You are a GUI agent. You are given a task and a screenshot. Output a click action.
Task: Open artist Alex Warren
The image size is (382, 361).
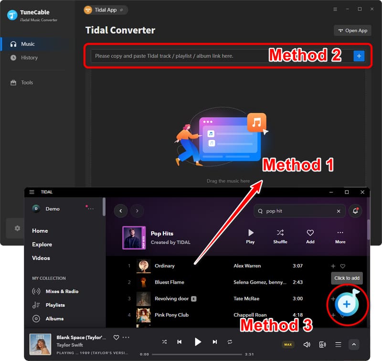(247, 266)
